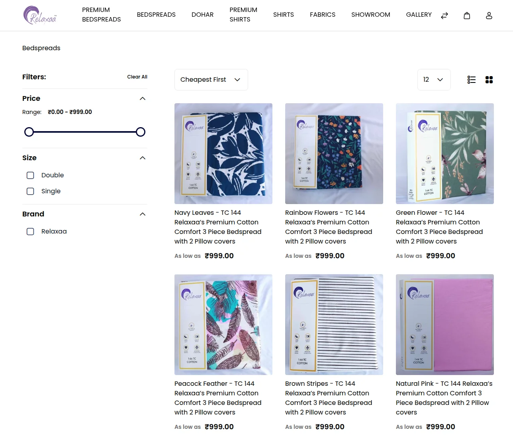Open Rainbow Flowers bedspread title link
The height and width of the screenshot is (438, 513).
point(329,227)
